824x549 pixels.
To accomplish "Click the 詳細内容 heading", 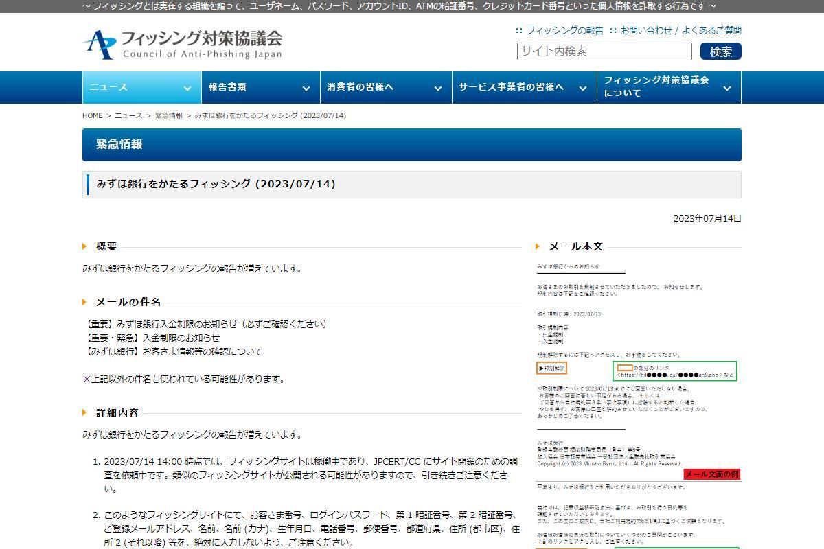I will [117, 413].
